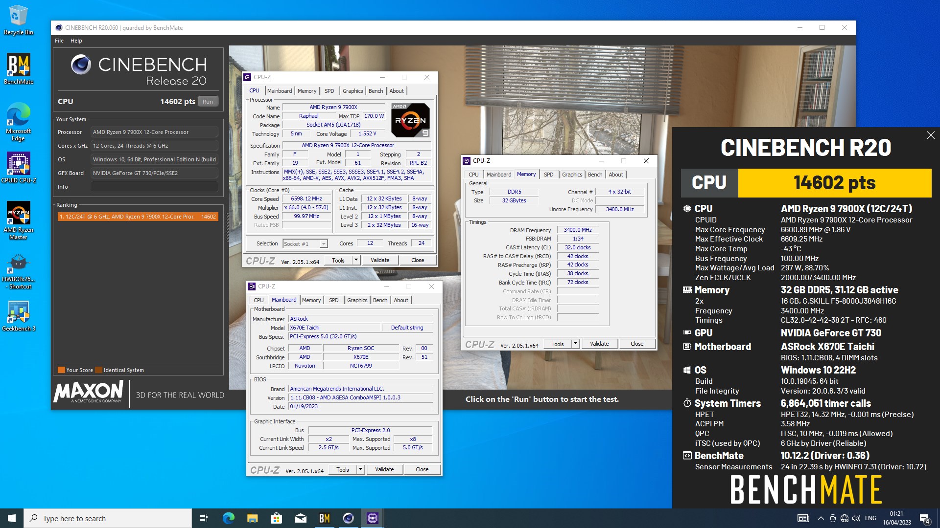Open Cinebench File menu
Viewport: 940px width, 528px height.
click(59, 41)
